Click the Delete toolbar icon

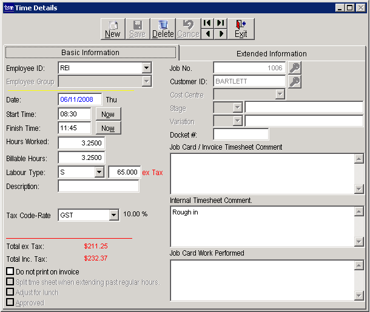(163, 28)
